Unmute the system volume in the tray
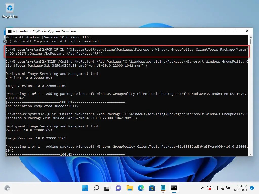The height and width of the screenshot is (194, 259). click(222, 188)
